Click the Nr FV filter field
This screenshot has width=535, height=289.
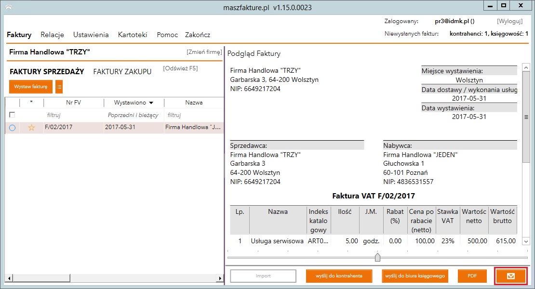(74, 115)
